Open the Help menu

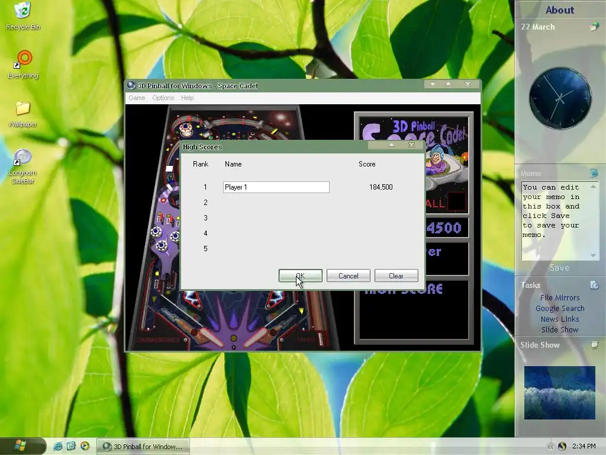pos(188,98)
